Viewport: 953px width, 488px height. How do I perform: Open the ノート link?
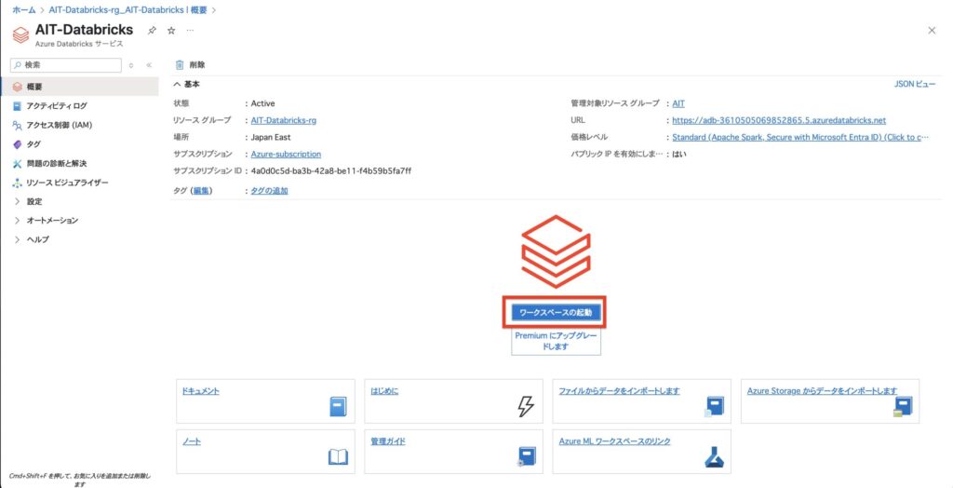[x=192, y=441]
